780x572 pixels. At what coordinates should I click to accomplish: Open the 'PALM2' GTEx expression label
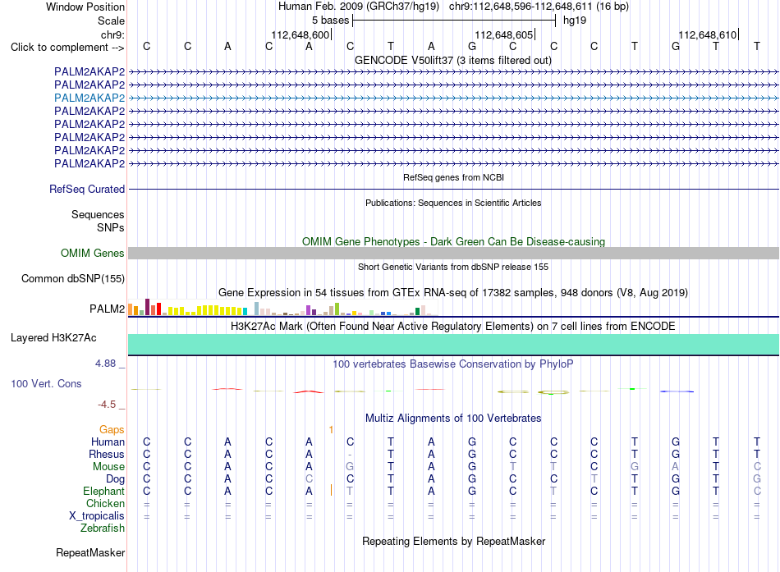[x=107, y=309]
